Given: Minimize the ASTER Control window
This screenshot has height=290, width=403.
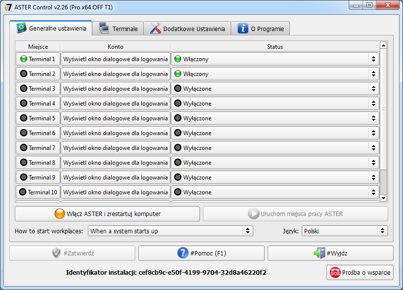Looking at the screenshot, I should [x=356, y=5].
